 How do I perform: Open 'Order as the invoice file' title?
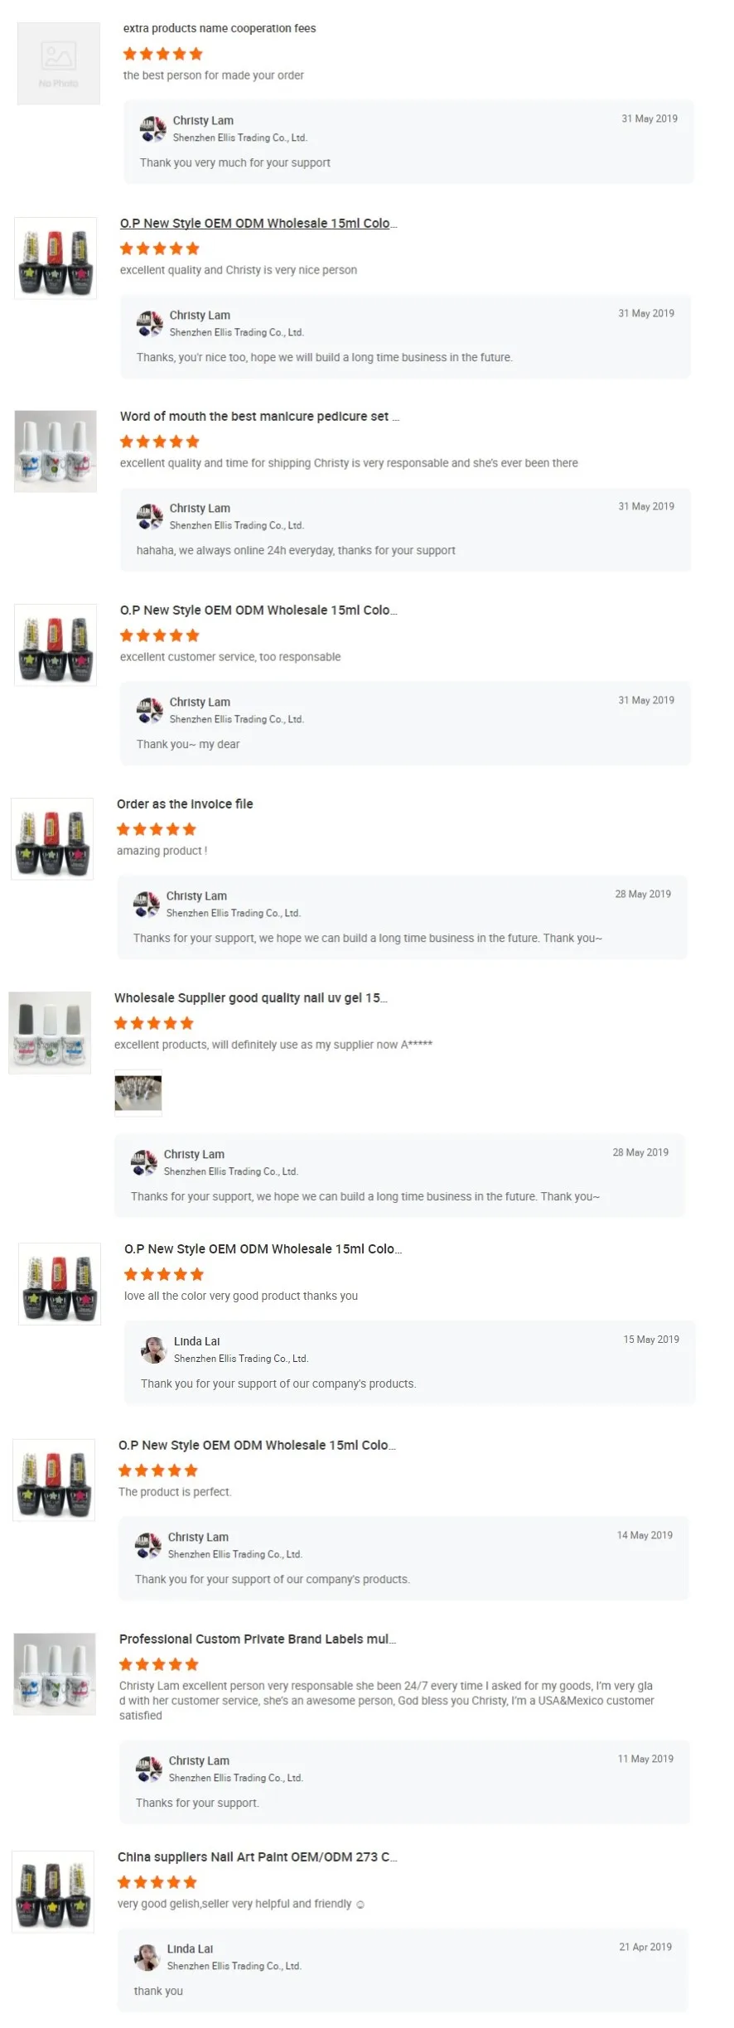point(185,804)
